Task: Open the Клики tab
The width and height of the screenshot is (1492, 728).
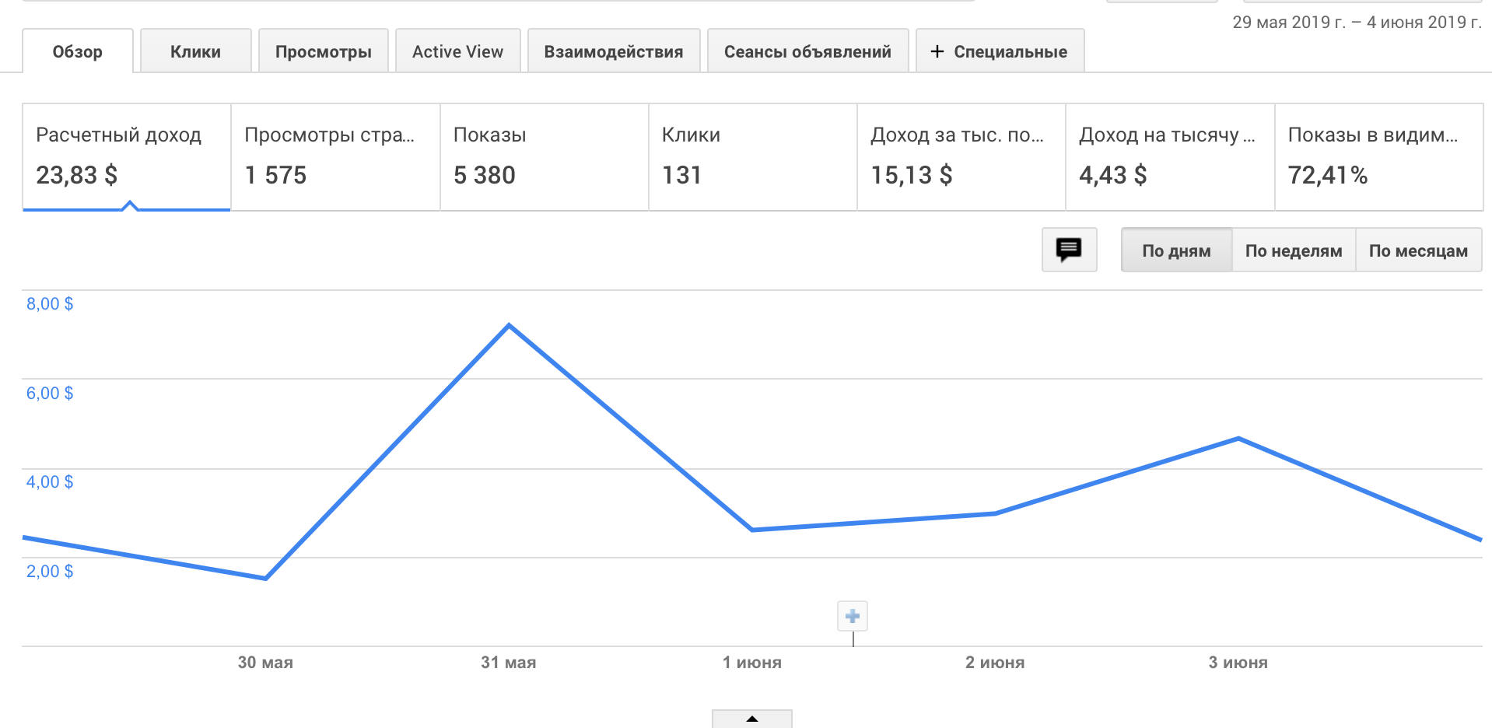Action: click(x=195, y=52)
